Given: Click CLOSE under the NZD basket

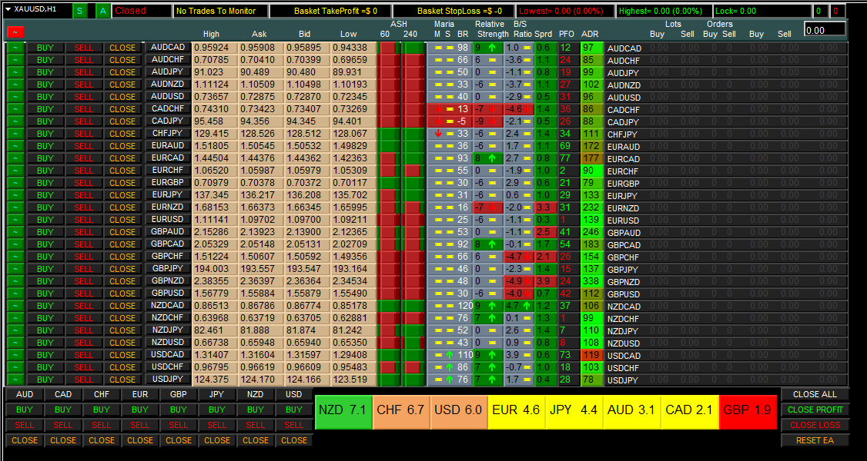Looking at the screenshot, I should pos(256,440).
